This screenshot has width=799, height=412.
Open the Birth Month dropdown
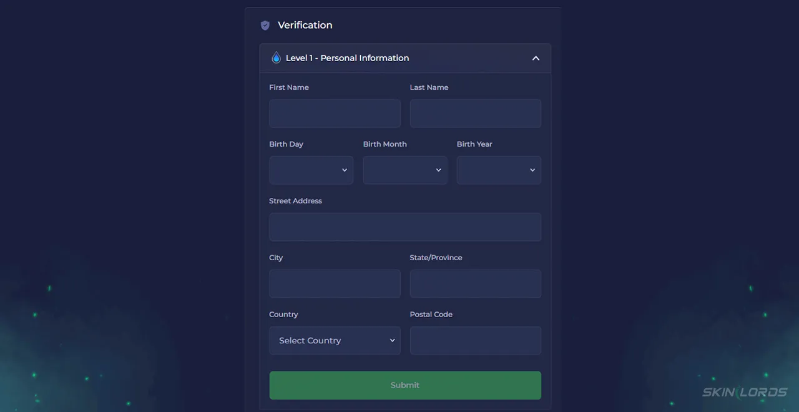[x=405, y=170]
